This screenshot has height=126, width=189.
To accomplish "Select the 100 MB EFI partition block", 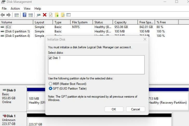I will click(37, 101).
